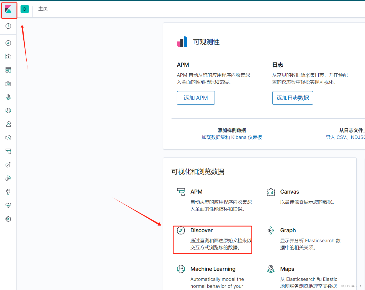The height and width of the screenshot is (290, 365).
Task: Open Dashboard icon in sidebar
Action: click(x=8, y=70)
